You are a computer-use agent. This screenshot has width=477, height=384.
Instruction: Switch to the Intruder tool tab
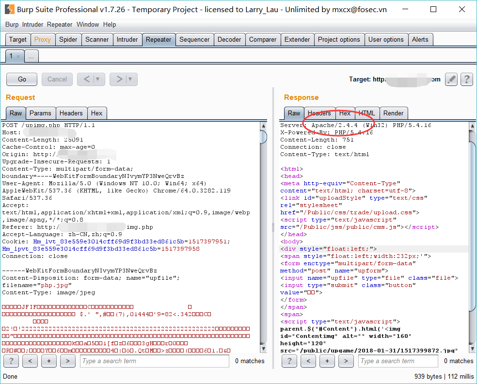point(127,40)
